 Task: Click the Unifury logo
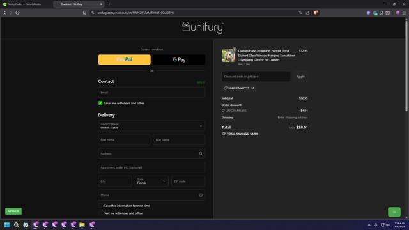pyautogui.click(x=203, y=27)
